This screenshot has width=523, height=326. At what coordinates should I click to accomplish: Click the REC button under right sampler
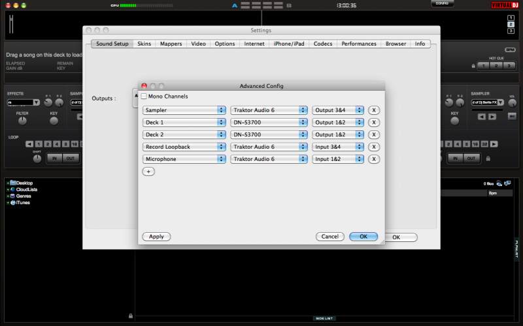click(x=512, y=117)
